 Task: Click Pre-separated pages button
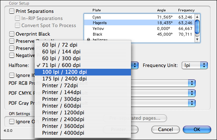click(135, 118)
